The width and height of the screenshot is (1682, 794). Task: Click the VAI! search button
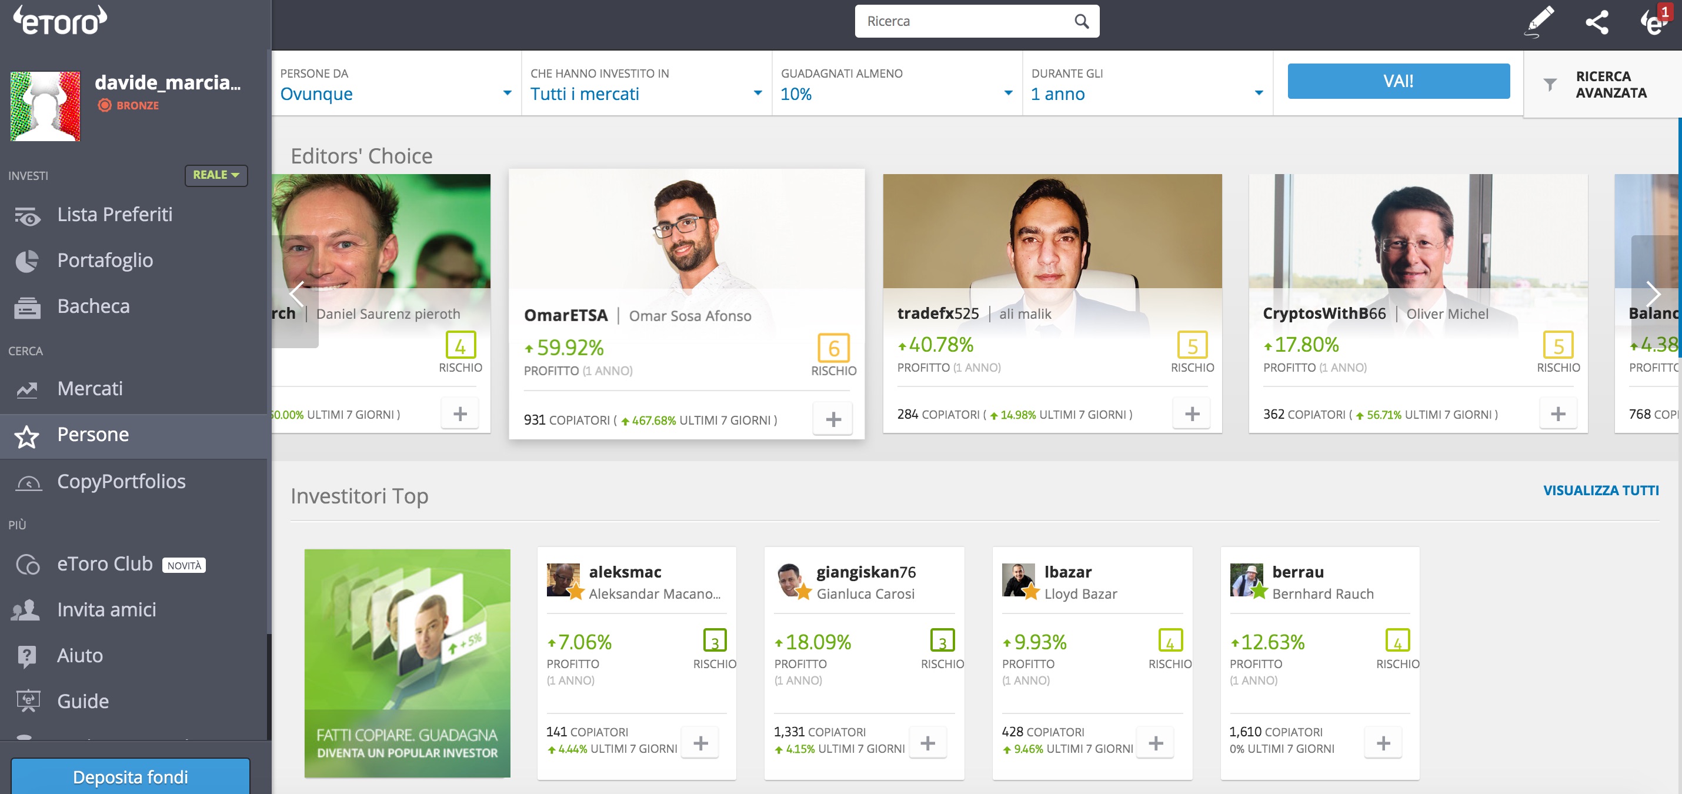[x=1398, y=82]
